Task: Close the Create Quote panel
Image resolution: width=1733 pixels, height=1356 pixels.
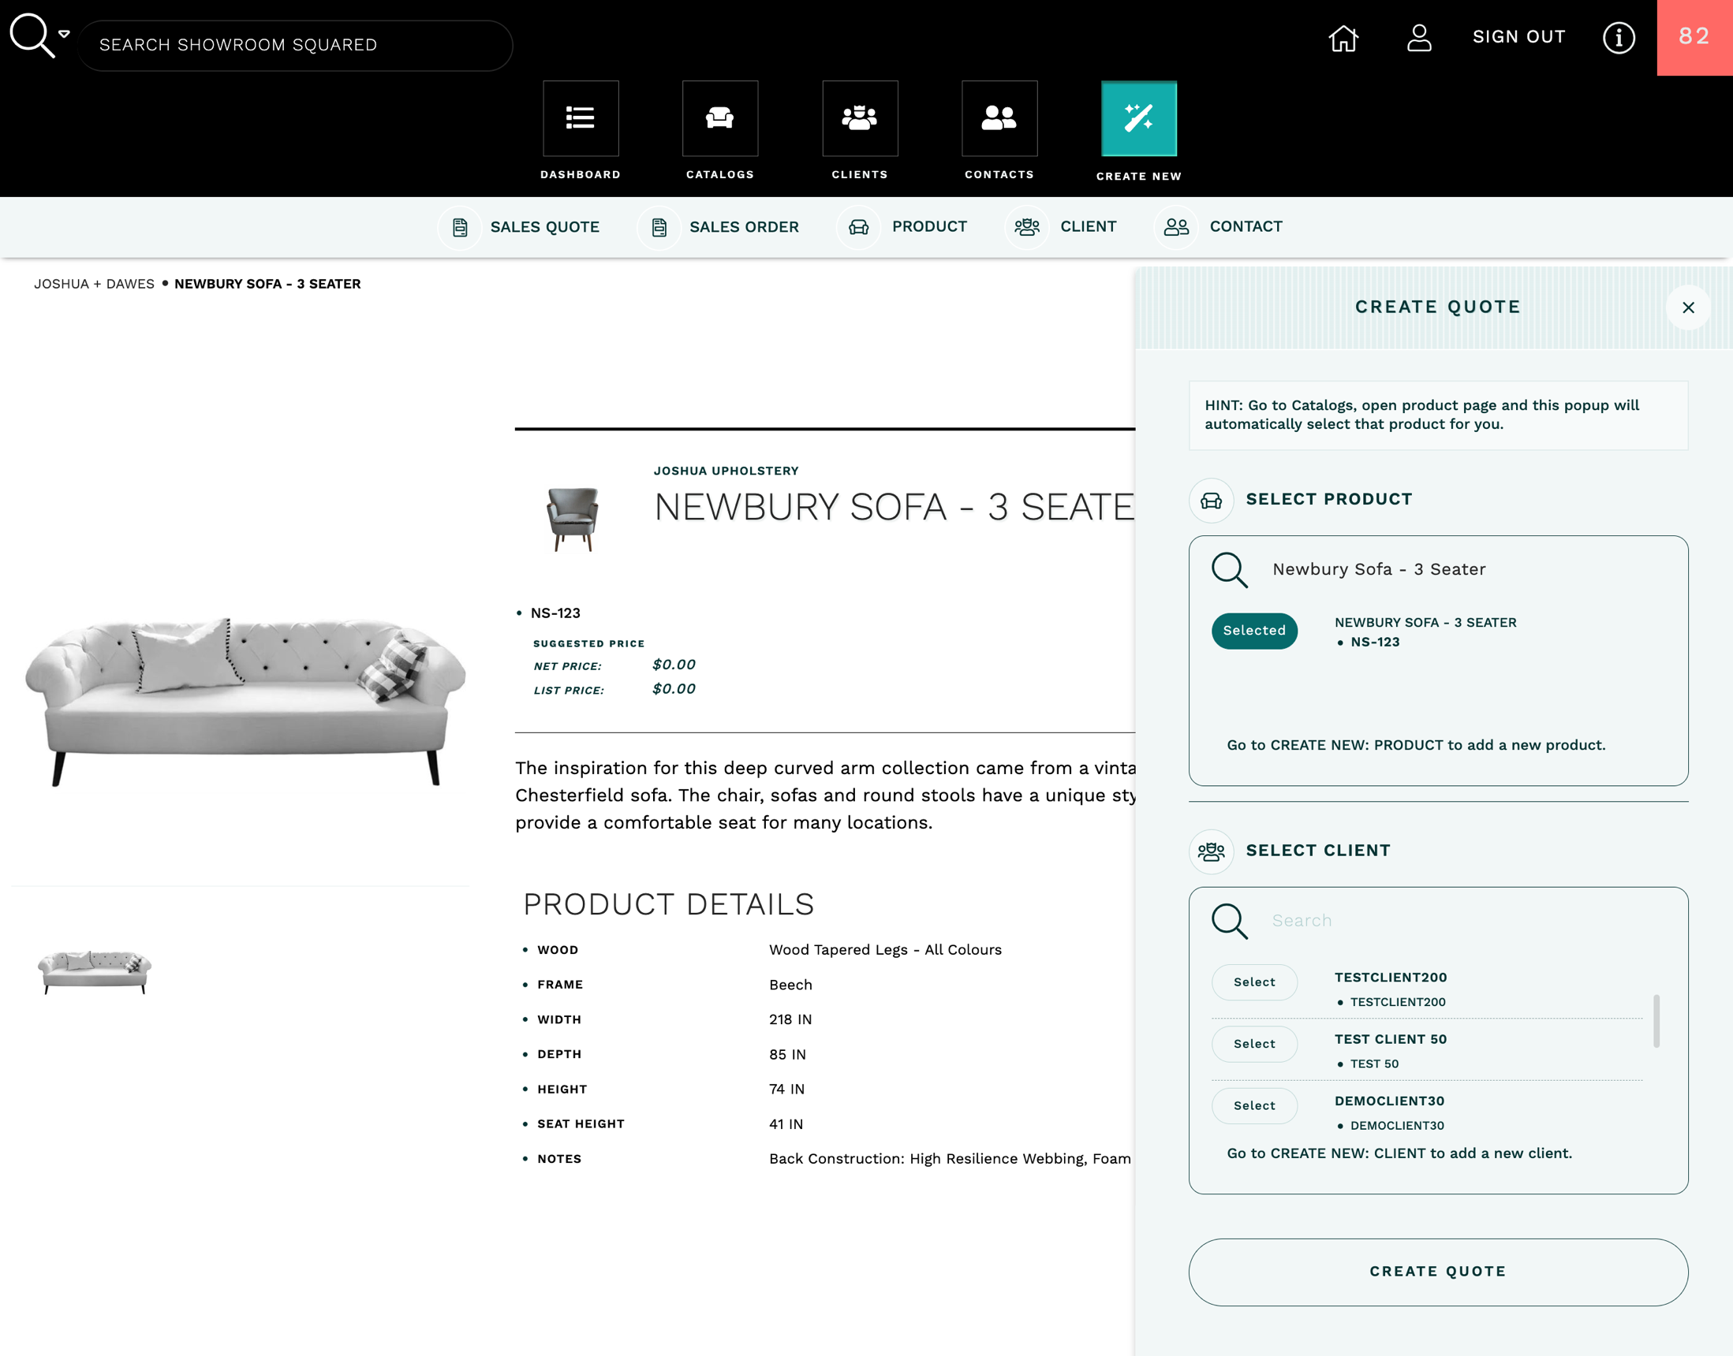Action: [x=1688, y=307]
